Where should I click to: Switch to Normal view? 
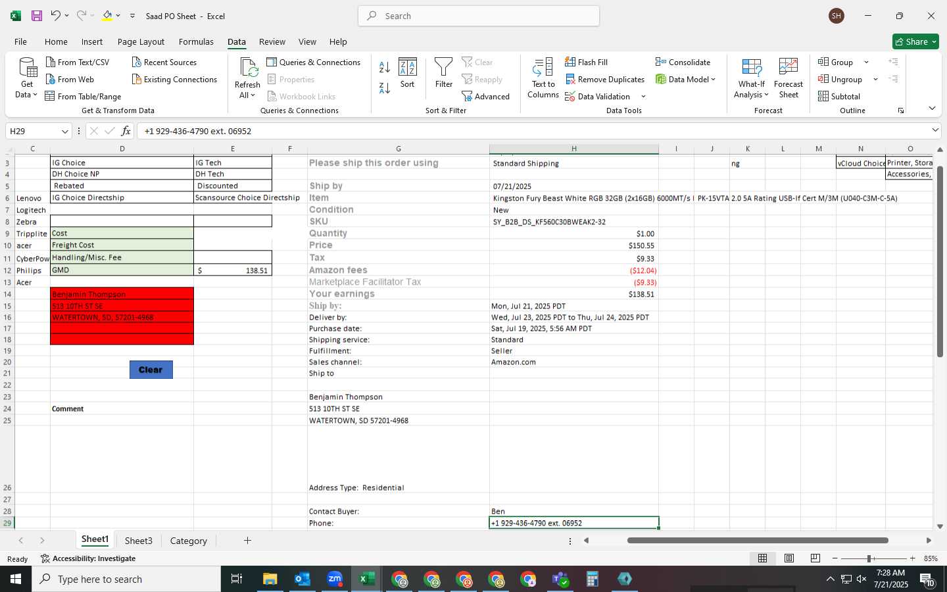point(763,558)
